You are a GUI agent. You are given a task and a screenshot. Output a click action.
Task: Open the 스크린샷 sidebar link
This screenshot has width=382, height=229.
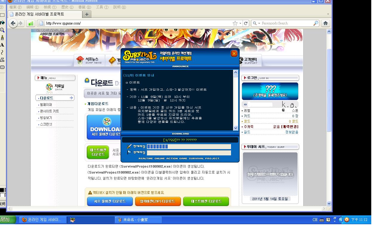(x=46, y=124)
